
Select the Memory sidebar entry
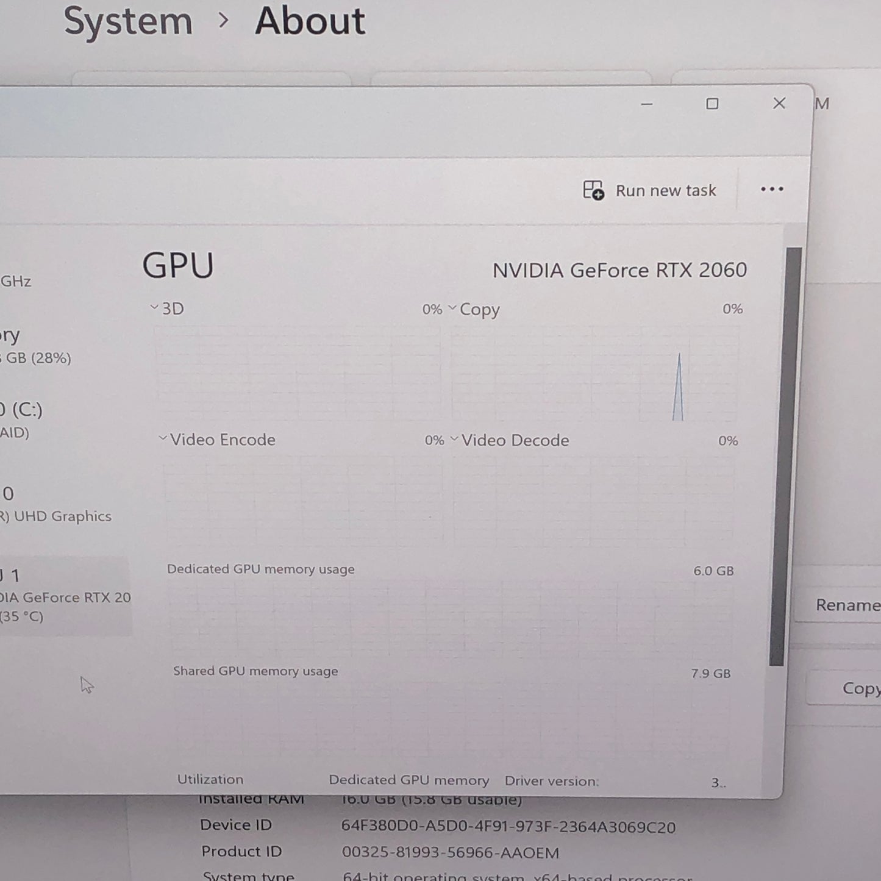point(37,346)
